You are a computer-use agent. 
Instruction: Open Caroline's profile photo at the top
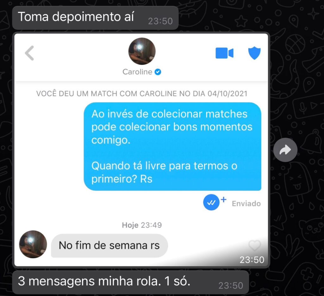click(142, 51)
